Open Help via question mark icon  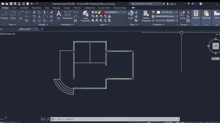[201, 4]
